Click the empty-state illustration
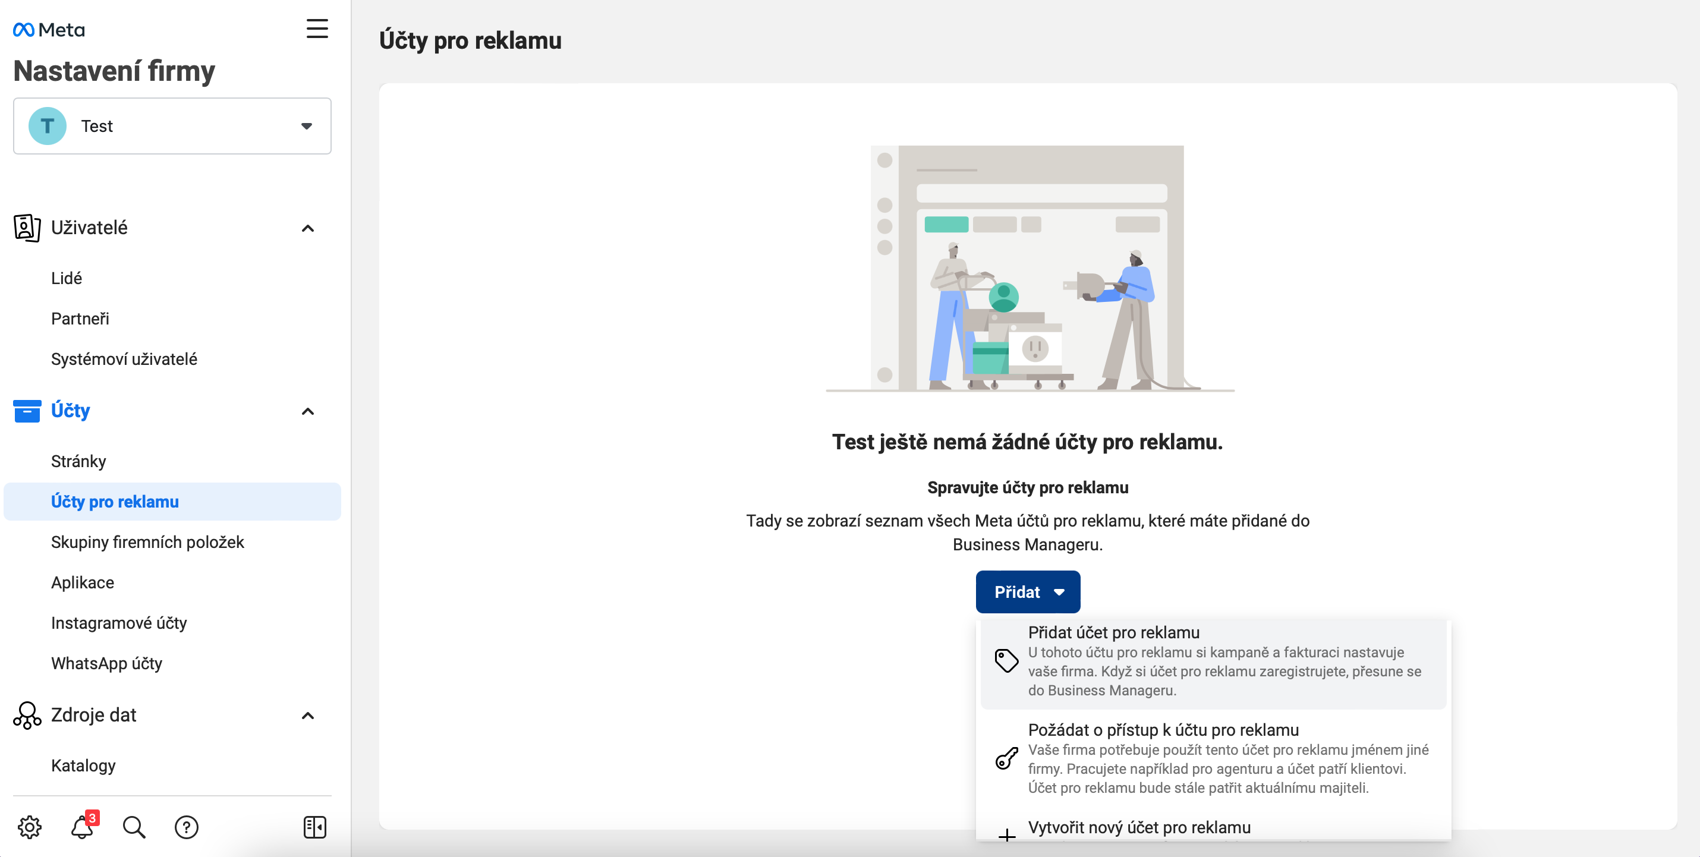Screen dimensions: 1700x857 point(1030,269)
